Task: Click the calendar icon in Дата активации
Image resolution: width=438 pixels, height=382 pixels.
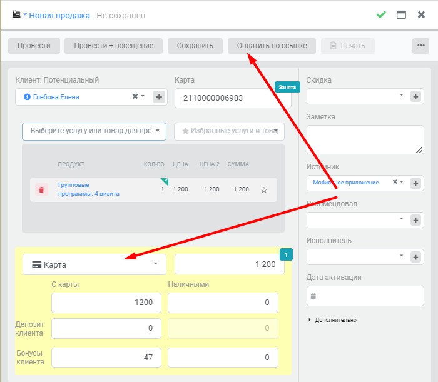Action: pos(313,296)
